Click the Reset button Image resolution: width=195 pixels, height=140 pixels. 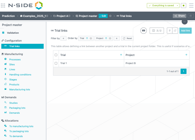[127, 38]
